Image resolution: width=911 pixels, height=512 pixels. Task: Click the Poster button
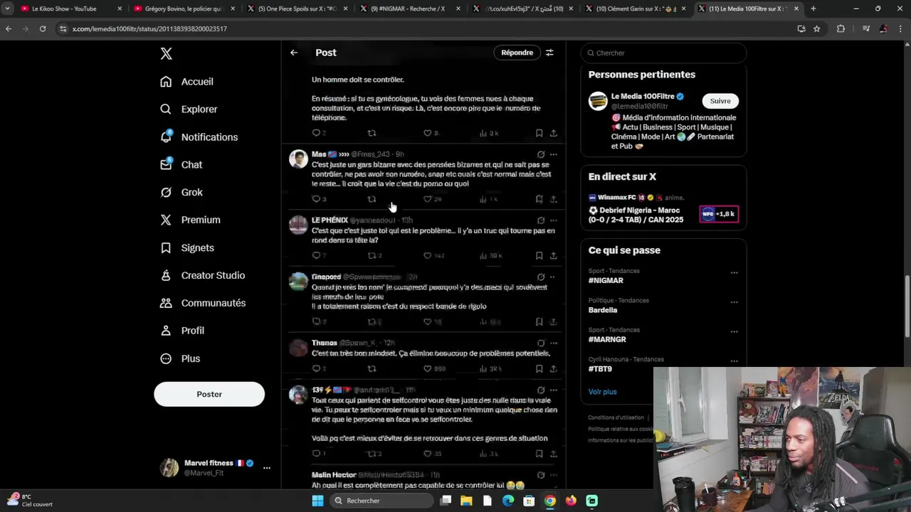pos(209,394)
